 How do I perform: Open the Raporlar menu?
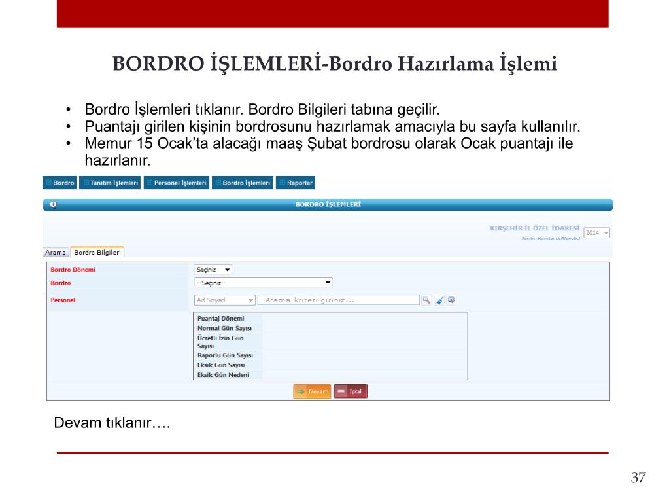[296, 183]
